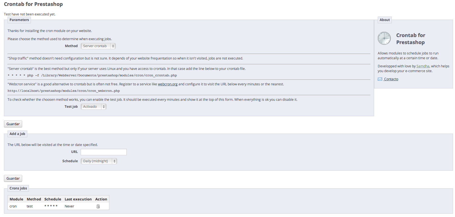Click the envelope icon beside Contacto
This screenshot has height=217, width=455.
coord(380,79)
